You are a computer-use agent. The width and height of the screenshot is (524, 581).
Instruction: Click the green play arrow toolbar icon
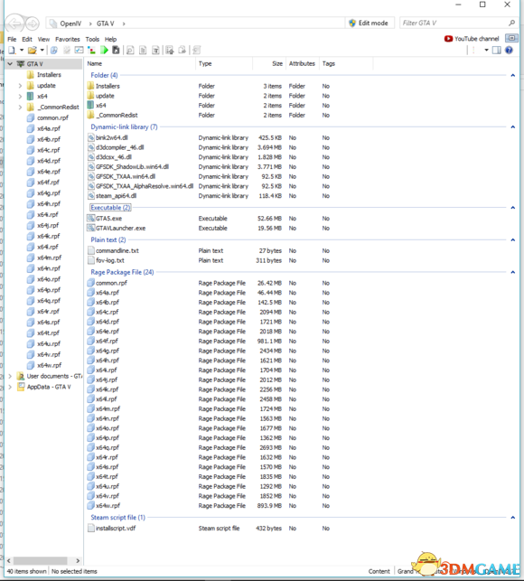pos(104,50)
